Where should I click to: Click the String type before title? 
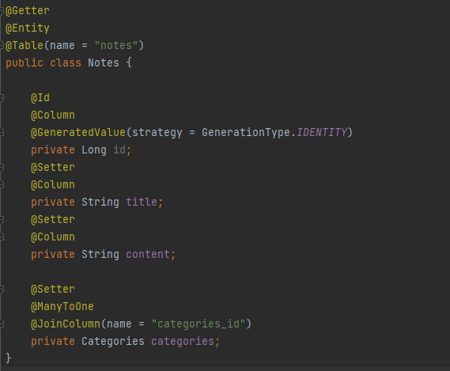pos(100,203)
